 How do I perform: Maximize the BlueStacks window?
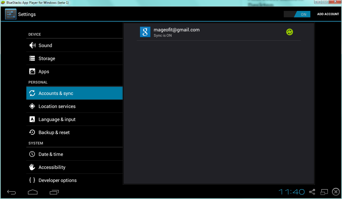pyautogui.click(x=325, y=2)
